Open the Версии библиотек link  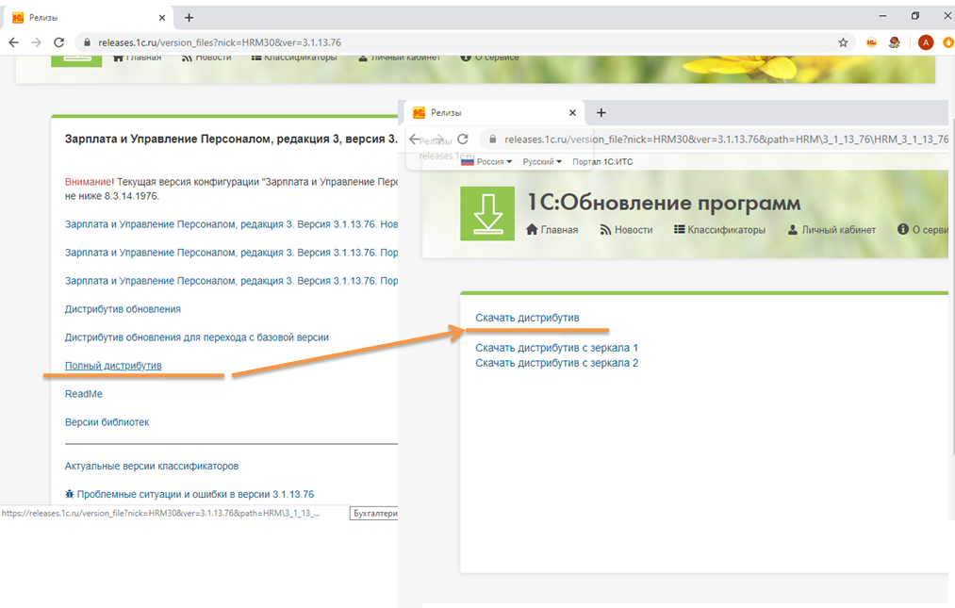[107, 422]
